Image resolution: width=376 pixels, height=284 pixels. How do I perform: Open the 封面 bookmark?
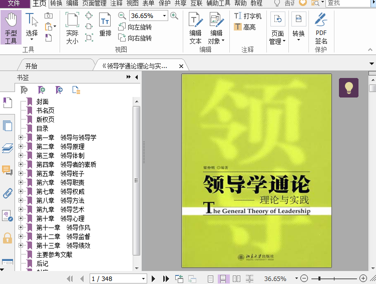[x=43, y=101]
